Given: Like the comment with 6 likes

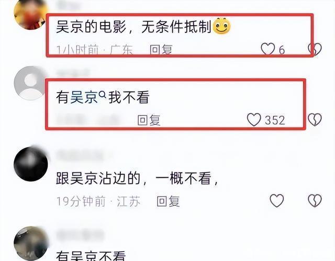Looking at the screenshot, I should click(x=267, y=49).
